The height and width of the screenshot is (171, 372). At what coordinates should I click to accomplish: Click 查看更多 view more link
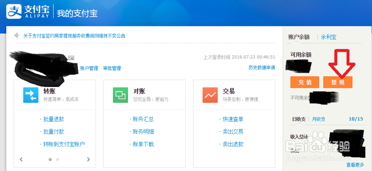click(x=355, y=165)
